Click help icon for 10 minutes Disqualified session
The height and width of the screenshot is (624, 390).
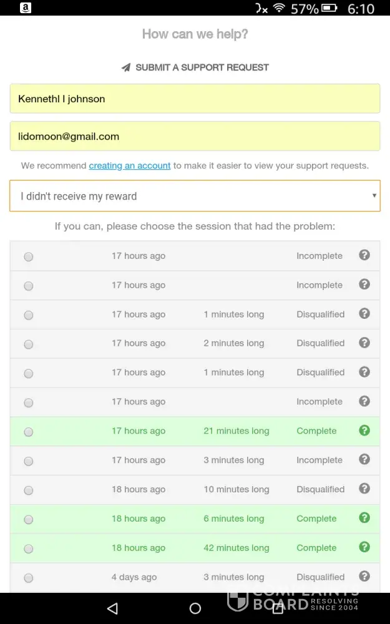pyautogui.click(x=364, y=489)
